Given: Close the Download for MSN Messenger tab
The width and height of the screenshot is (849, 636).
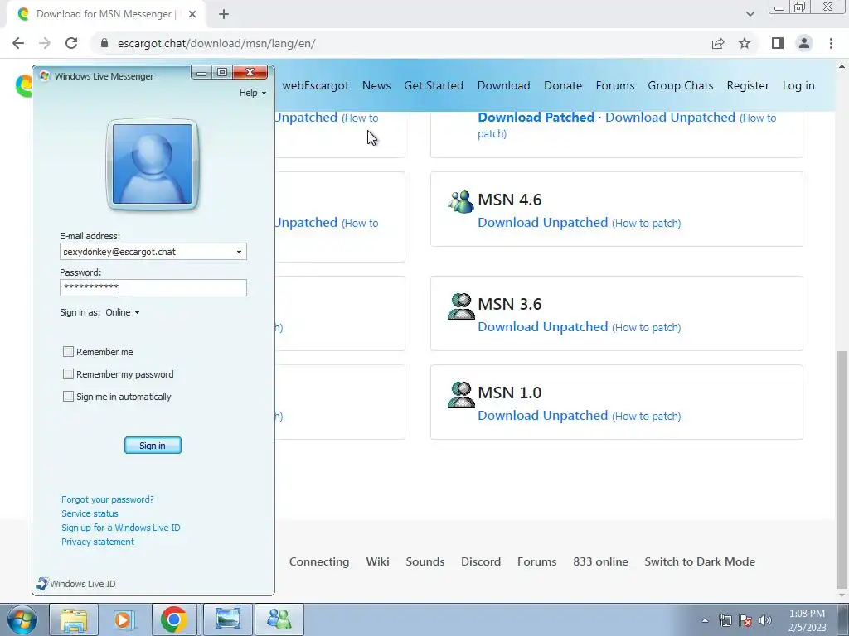Looking at the screenshot, I should click(x=192, y=14).
